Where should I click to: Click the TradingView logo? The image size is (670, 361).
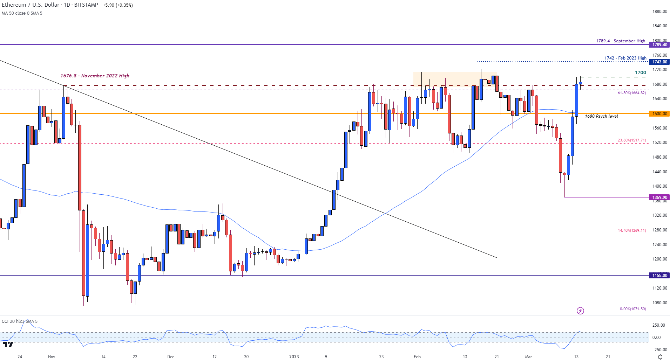8,344
